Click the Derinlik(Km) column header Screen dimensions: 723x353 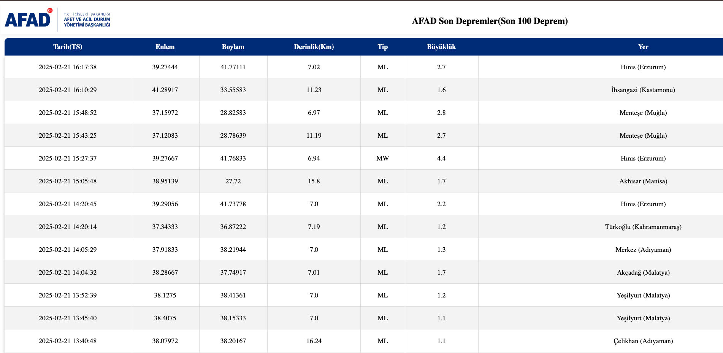pos(314,47)
